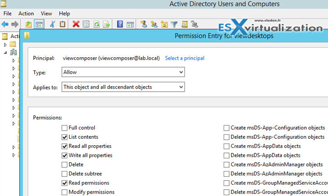Go up one level folder icon

pyautogui.click(x=28, y=24)
